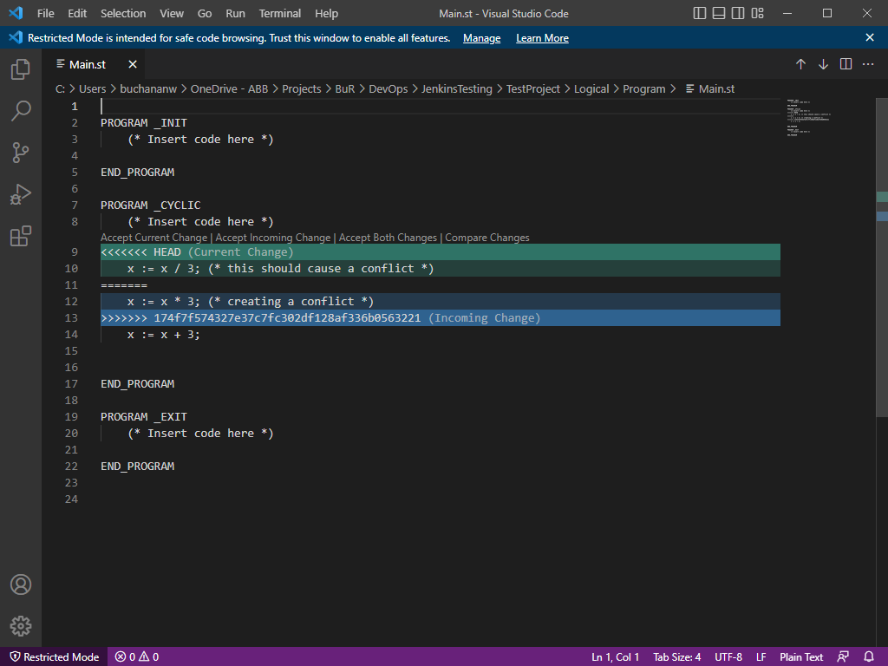Open the Go menu
This screenshot has height=666, width=888.
point(205,13)
